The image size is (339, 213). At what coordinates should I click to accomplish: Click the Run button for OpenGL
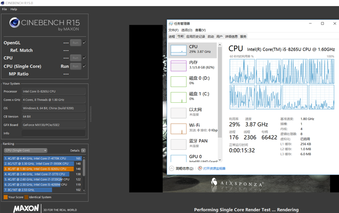(75, 43)
